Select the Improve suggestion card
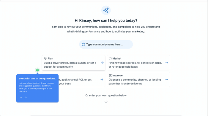The width and height of the screenshot is (208, 116). tap(138, 79)
